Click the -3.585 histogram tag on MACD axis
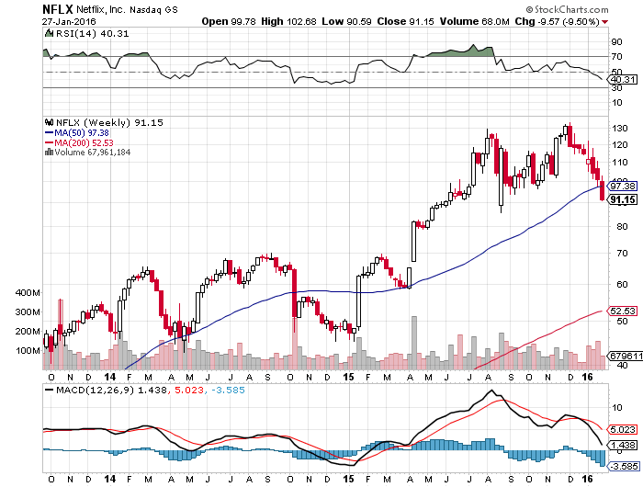643x487 pixels. click(x=625, y=467)
